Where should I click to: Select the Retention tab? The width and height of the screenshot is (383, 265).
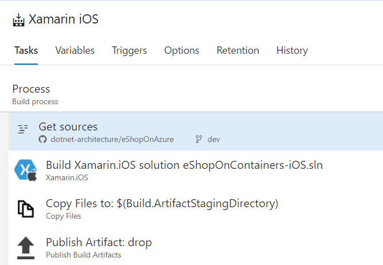coord(238,50)
